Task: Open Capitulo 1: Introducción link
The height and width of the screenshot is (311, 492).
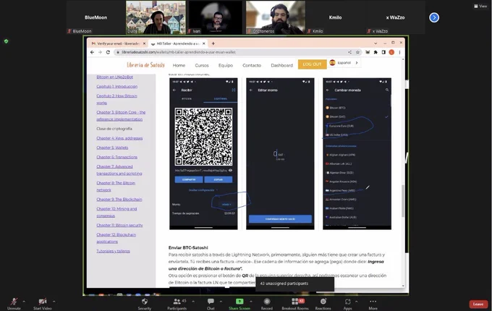Action: point(116,86)
